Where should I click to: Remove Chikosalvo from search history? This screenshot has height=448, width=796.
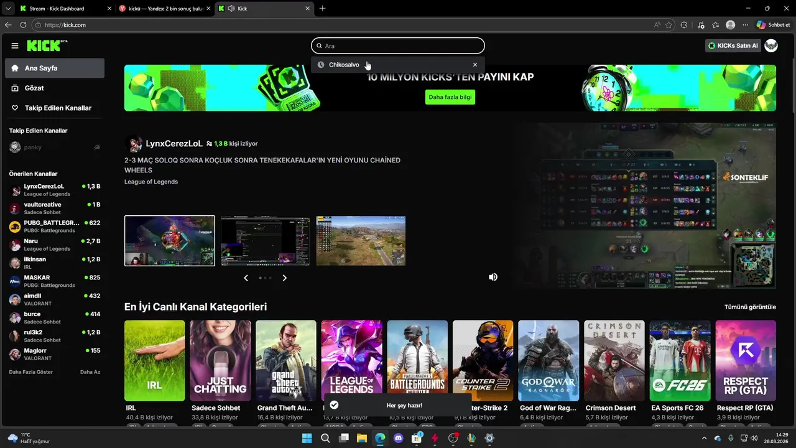pyautogui.click(x=475, y=65)
